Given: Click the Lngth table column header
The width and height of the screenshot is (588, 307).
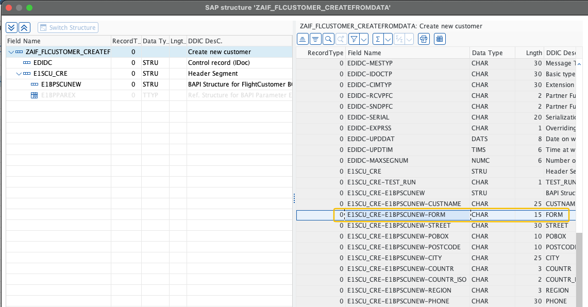Looking at the screenshot, I should (x=529, y=53).
